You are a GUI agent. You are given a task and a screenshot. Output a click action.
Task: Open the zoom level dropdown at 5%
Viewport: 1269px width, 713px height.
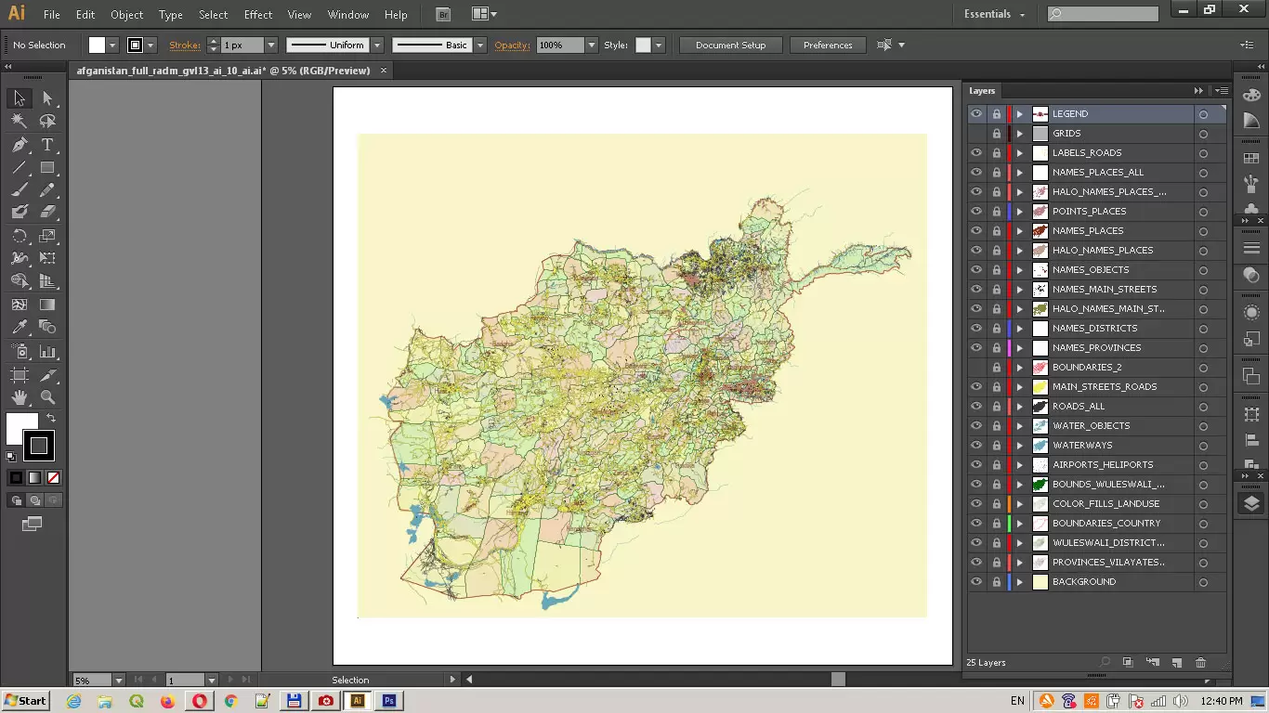[x=119, y=681]
